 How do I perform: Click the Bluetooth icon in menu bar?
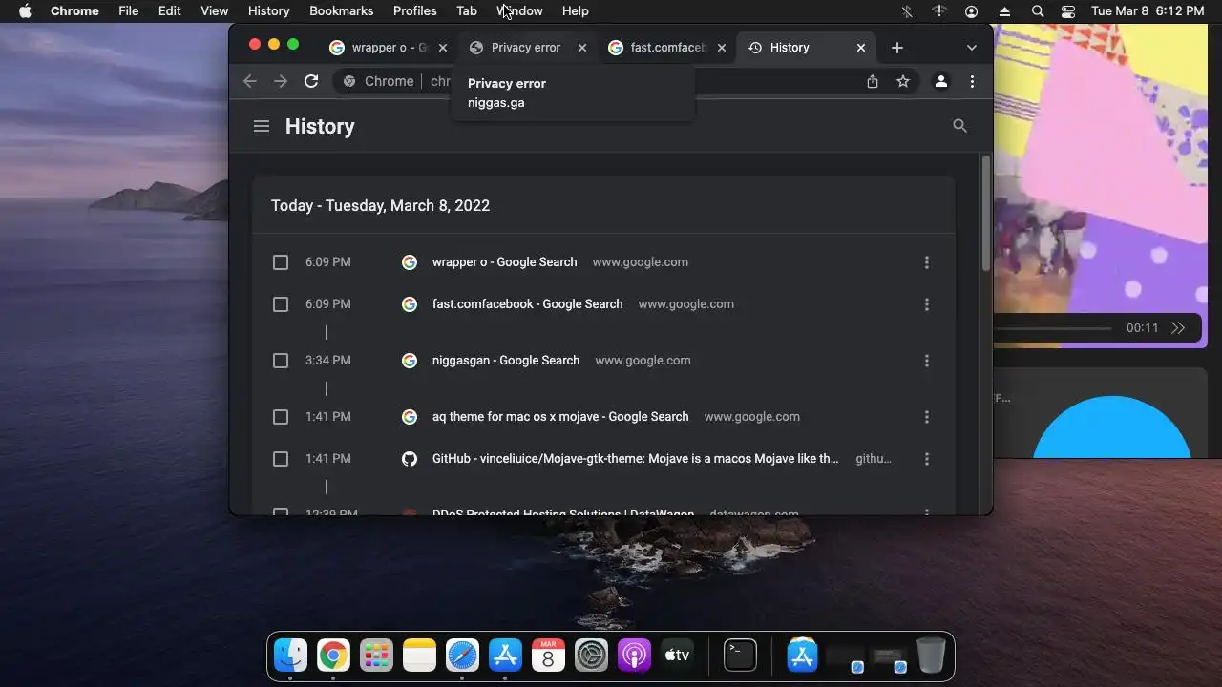pyautogui.click(x=907, y=11)
